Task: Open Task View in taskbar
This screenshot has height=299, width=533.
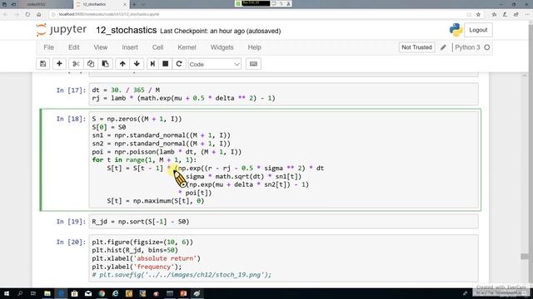Action: [33, 293]
